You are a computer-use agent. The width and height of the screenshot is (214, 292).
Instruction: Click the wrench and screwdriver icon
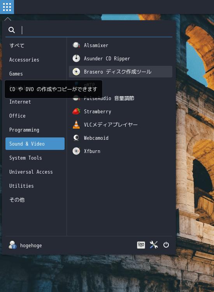pyautogui.click(x=154, y=245)
